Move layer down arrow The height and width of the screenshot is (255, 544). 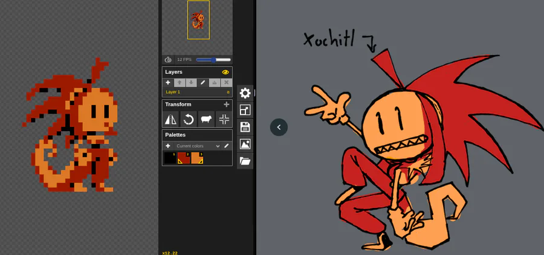point(191,83)
